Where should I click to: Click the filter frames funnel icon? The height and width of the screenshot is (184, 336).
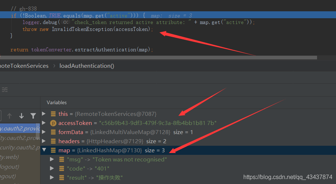(33, 116)
